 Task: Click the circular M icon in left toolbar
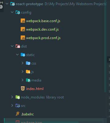pyautogui.click(x=1, y=7)
